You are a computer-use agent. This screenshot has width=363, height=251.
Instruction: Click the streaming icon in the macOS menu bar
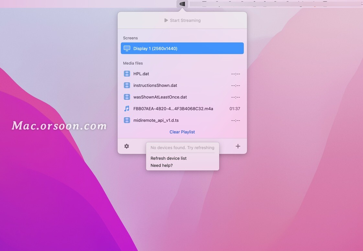182,4
